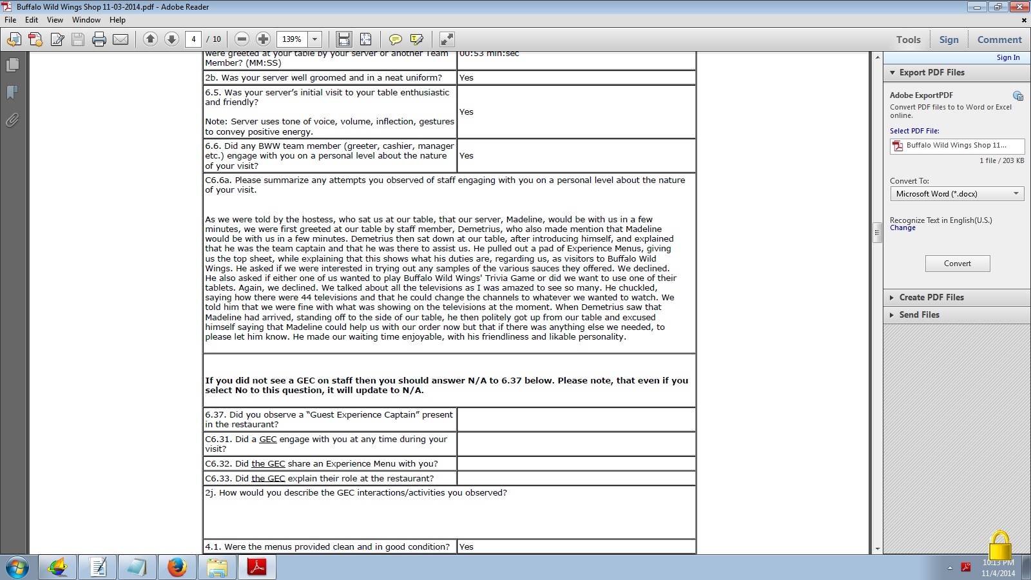This screenshot has width=1031, height=580.
Task: Click the vertical scrollbar thumb
Action: point(877,232)
